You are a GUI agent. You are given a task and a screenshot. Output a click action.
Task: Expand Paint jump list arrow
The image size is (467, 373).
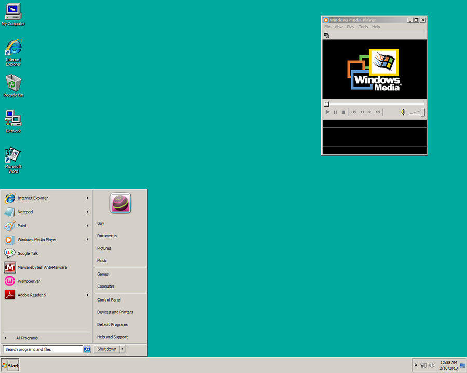click(x=87, y=226)
